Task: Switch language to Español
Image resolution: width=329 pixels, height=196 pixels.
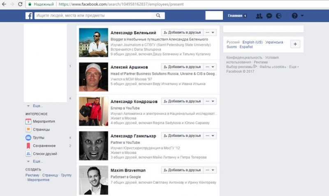Action: (246, 47)
